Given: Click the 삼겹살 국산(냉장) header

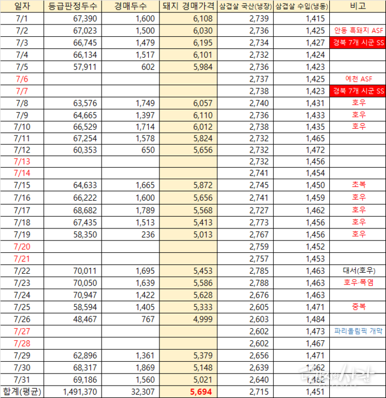Looking at the screenshot, I should pos(245,7).
